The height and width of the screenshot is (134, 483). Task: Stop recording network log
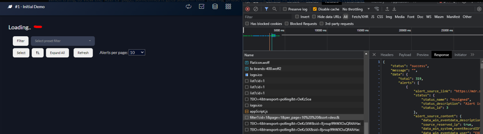pyautogui.click(x=248, y=9)
